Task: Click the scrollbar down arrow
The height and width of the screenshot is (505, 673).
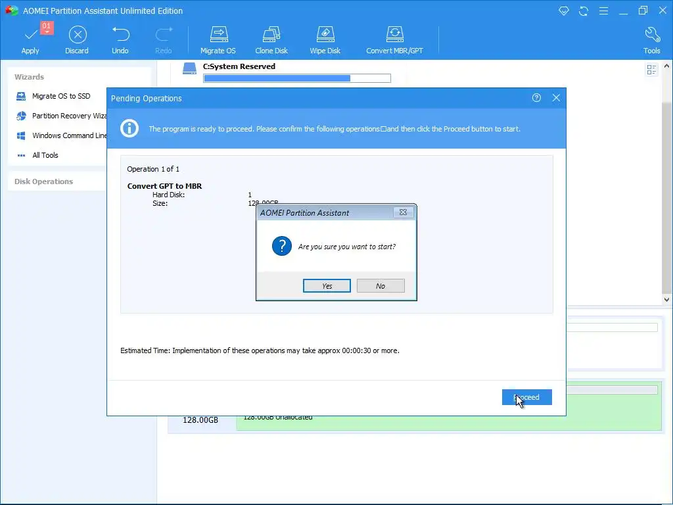Action: point(666,300)
